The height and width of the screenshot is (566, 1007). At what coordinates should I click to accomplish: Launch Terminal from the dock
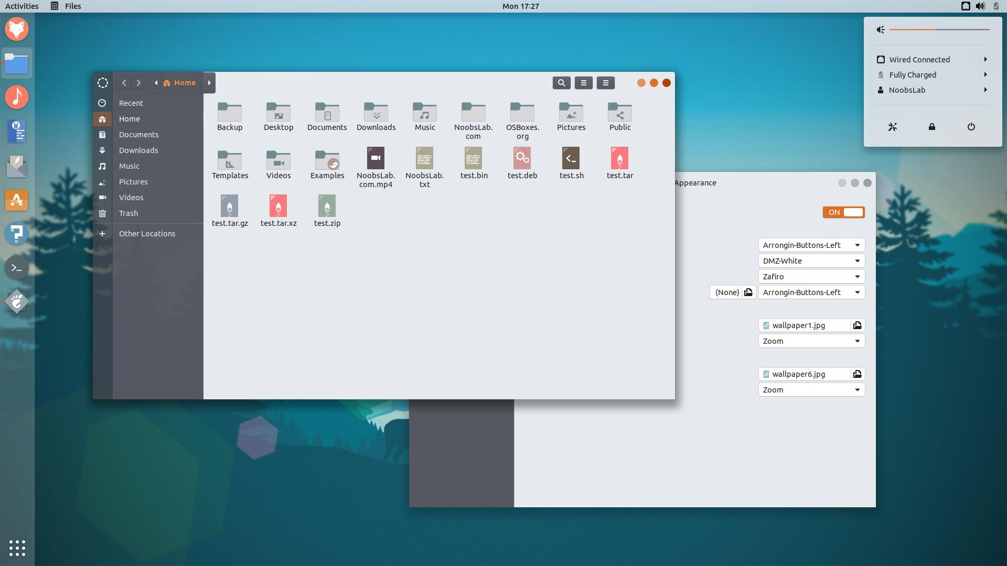(17, 268)
